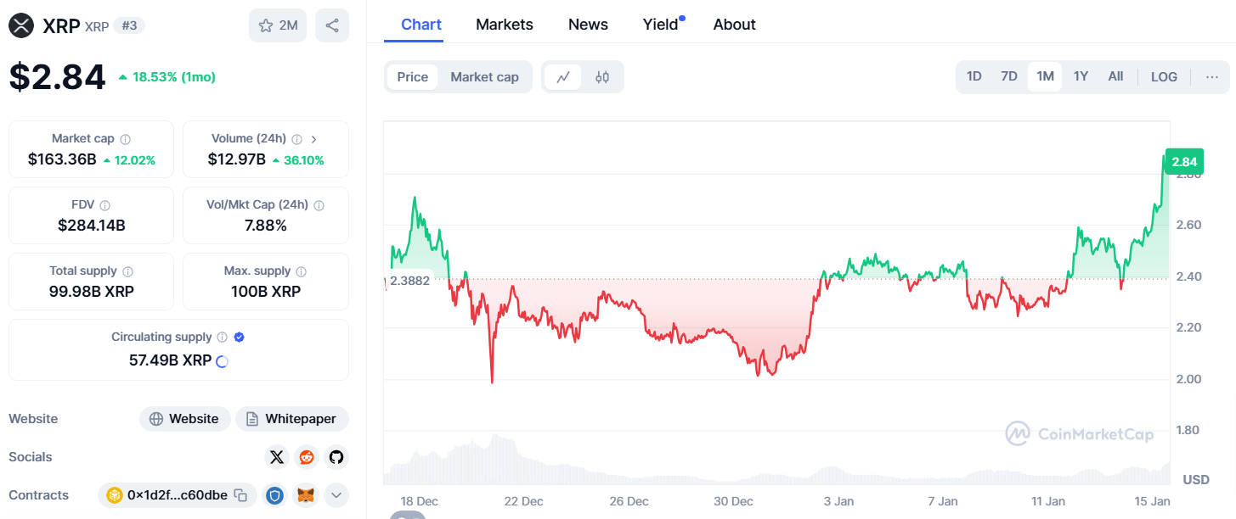Click the blue shield verification icon
Image resolution: width=1236 pixels, height=519 pixels.
pos(274,494)
